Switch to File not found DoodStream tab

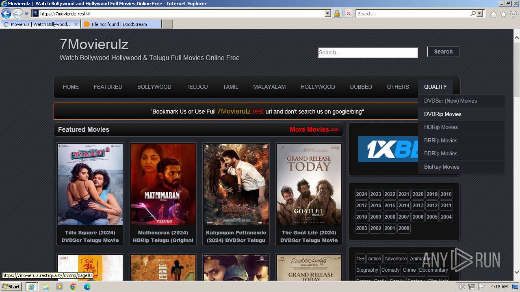pos(121,24)
